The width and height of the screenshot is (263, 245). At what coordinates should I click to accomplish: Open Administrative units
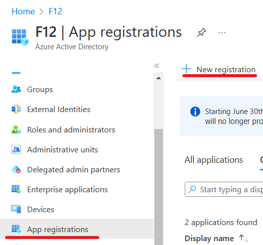pos(62,150)
